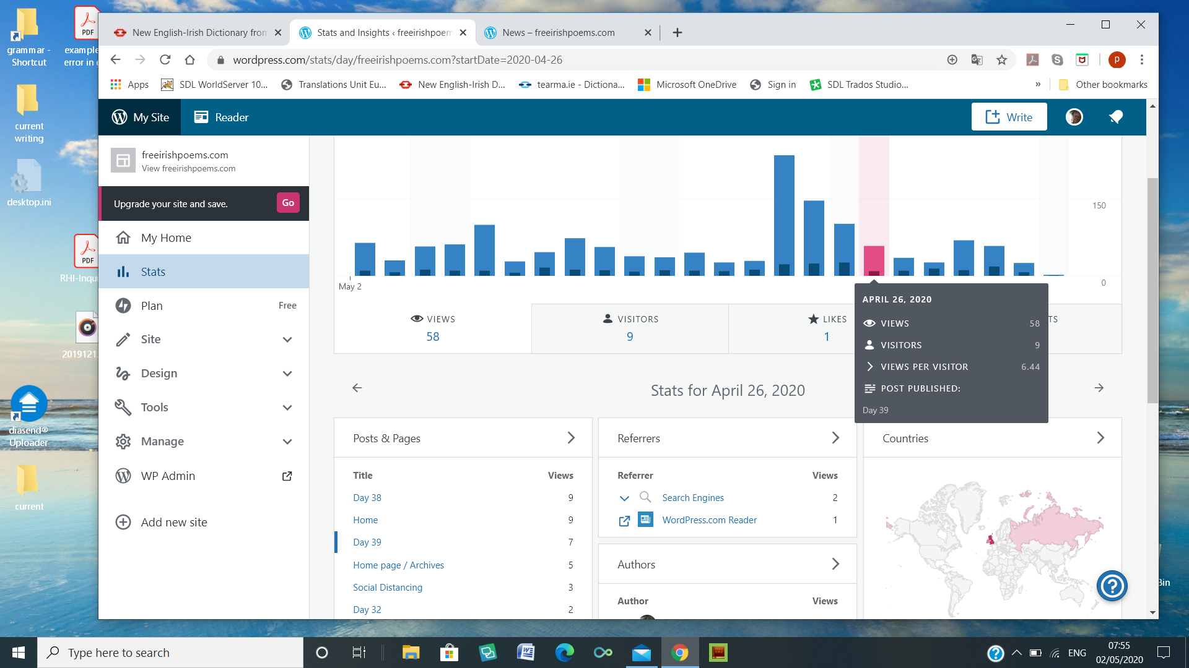Viewport: 1189px width, 668px height.
Task: Bookmark page with the star icon
Action: tap(1001, 60)
